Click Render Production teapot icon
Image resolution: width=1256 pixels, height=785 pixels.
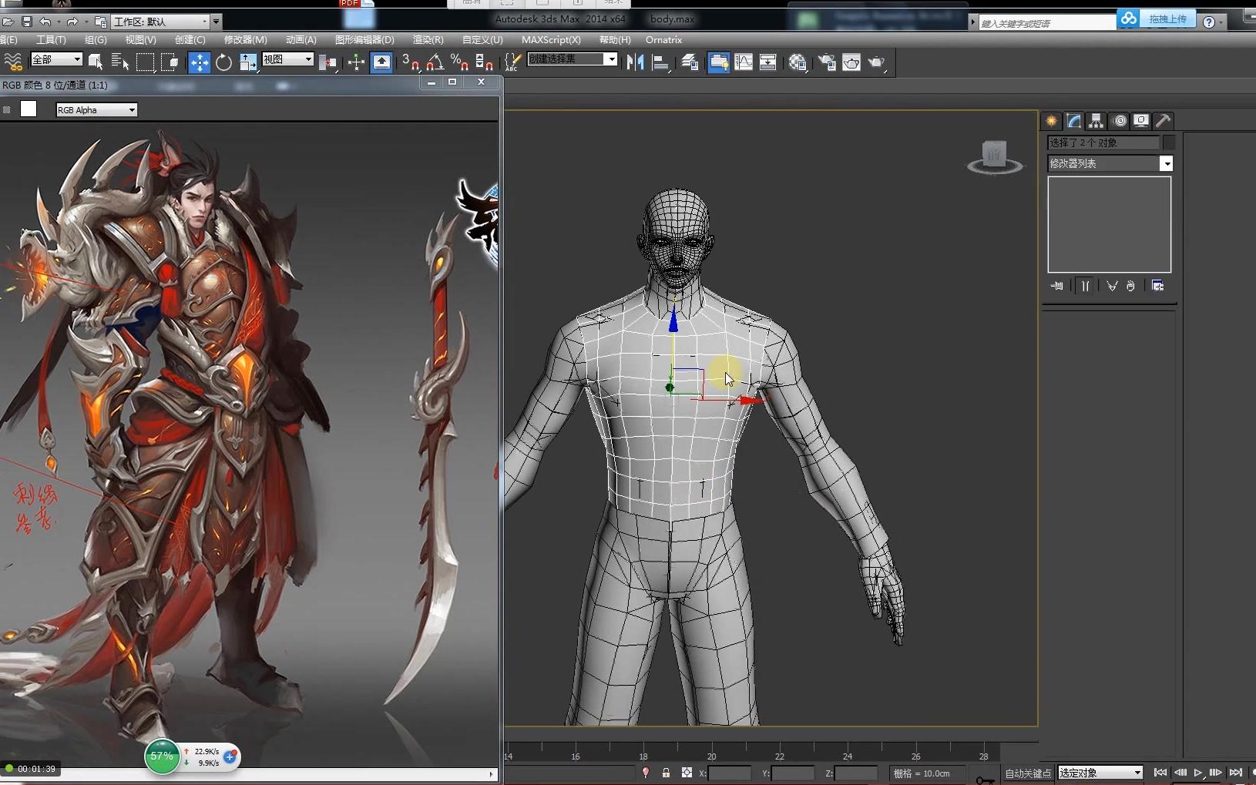coord(876,62)
